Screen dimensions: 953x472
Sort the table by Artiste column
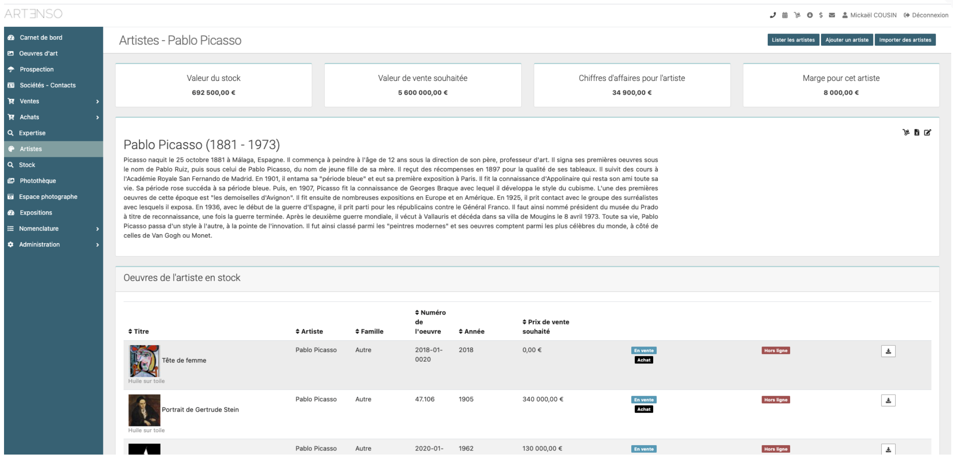pos(309,332)
